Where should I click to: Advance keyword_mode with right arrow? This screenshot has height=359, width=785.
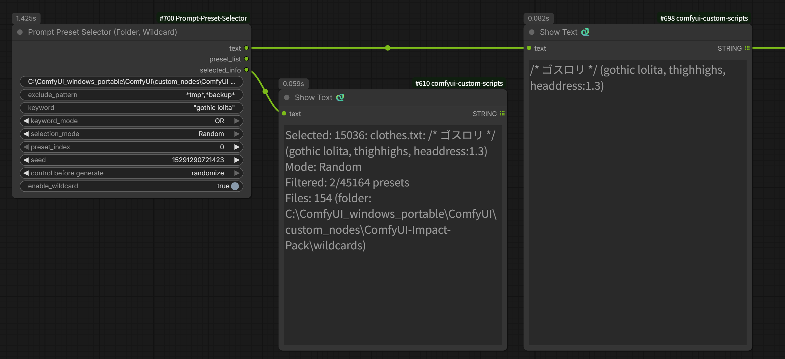(237, 121)
